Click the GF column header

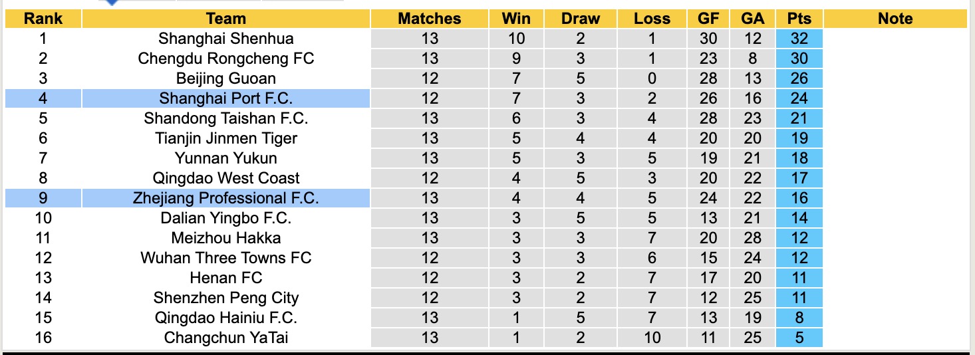[x=708, y=19]
